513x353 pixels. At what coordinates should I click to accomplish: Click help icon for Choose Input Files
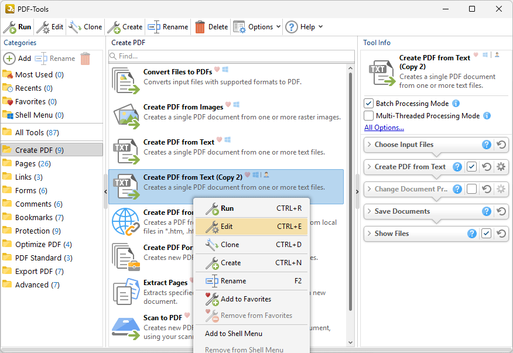click(486, 145)
